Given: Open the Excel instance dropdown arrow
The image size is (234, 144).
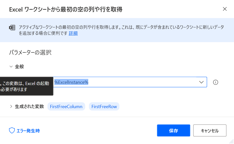Looking at the screenshot, I should point(201,82).
